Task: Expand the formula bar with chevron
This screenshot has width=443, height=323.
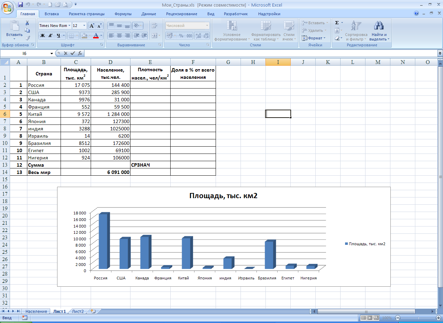Action: 440,53
